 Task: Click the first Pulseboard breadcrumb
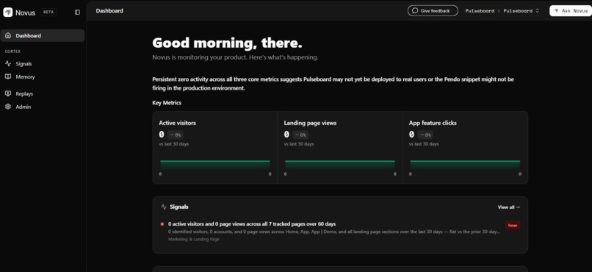[480, 11]
